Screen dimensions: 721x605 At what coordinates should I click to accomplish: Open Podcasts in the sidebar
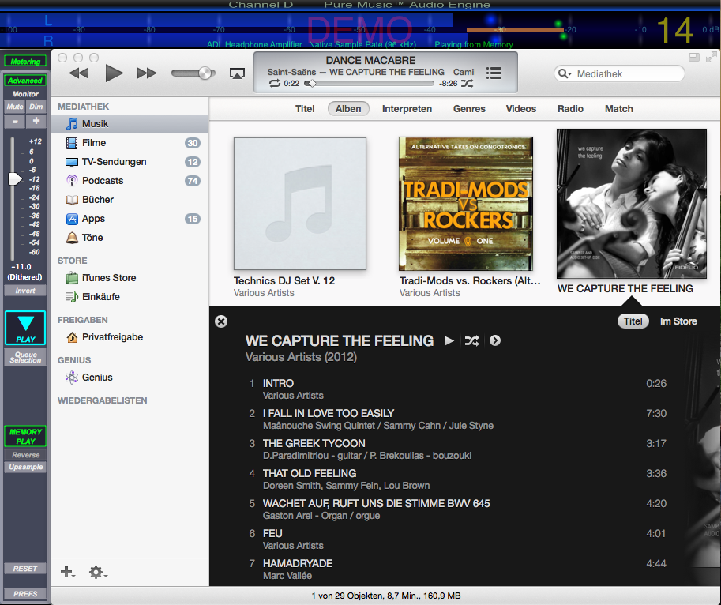103,181
